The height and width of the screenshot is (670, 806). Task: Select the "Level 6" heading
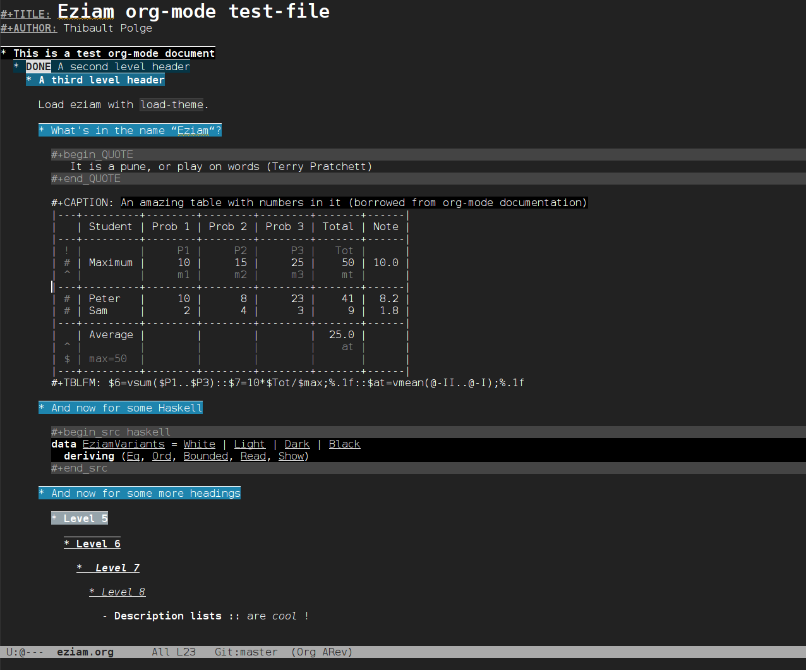pyautogui.click(x=92, y=544)
